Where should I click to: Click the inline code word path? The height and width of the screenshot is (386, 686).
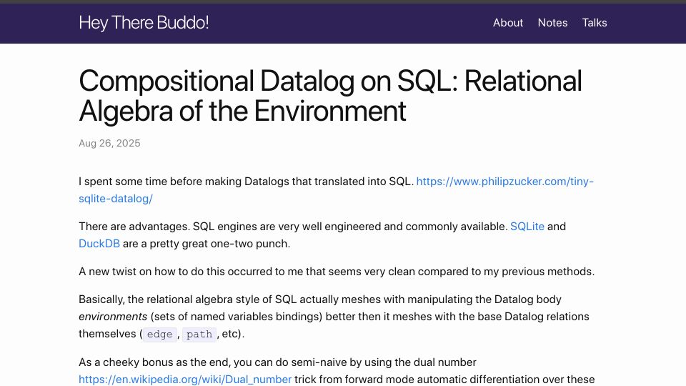click(x=199, y=335)
